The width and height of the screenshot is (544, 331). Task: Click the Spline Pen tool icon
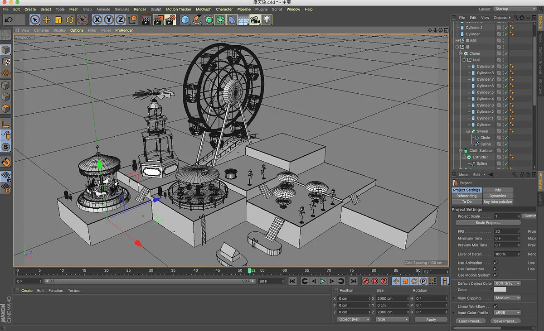point(197,20)
